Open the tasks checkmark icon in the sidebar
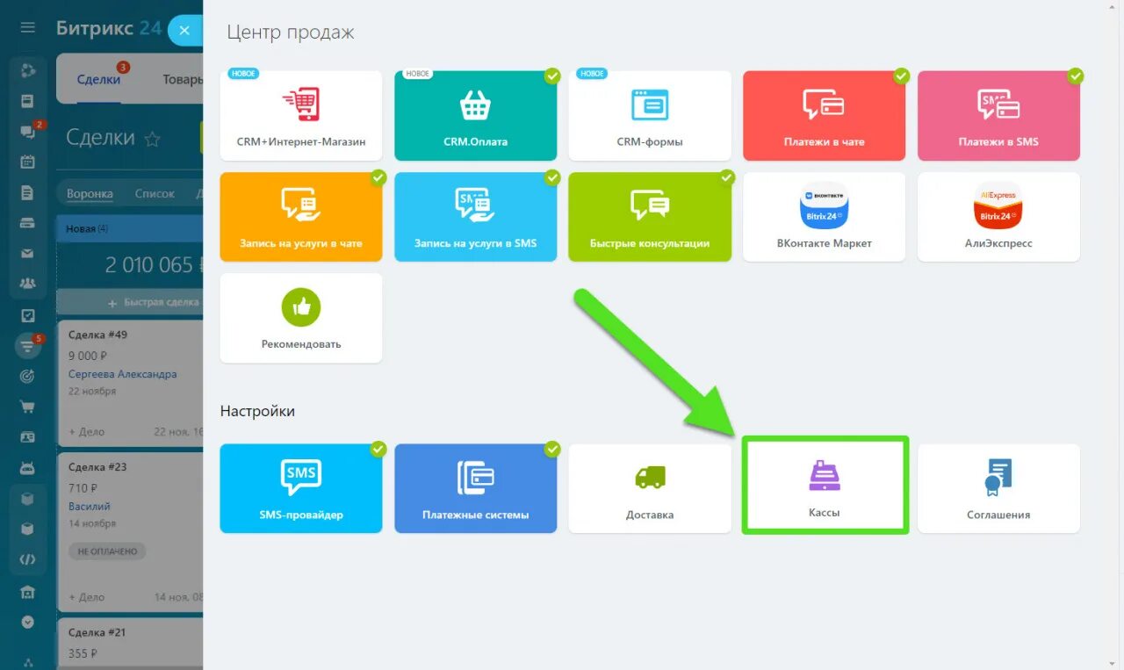This screenshot has width=1124, height=670. tap(27, 315)
